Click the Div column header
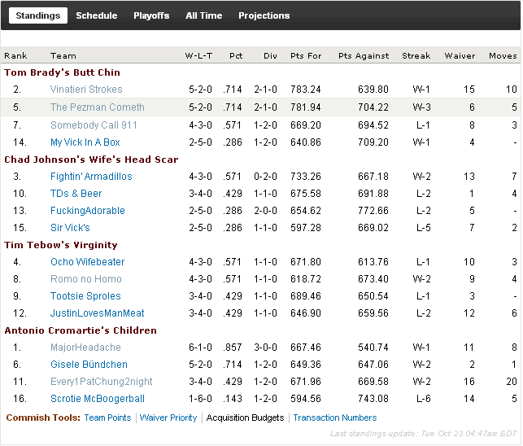The width and height of the screenshot is (523, 446). click(270, 55)
